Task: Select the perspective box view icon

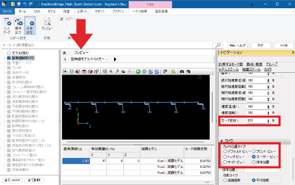Action: coord(96,71)
